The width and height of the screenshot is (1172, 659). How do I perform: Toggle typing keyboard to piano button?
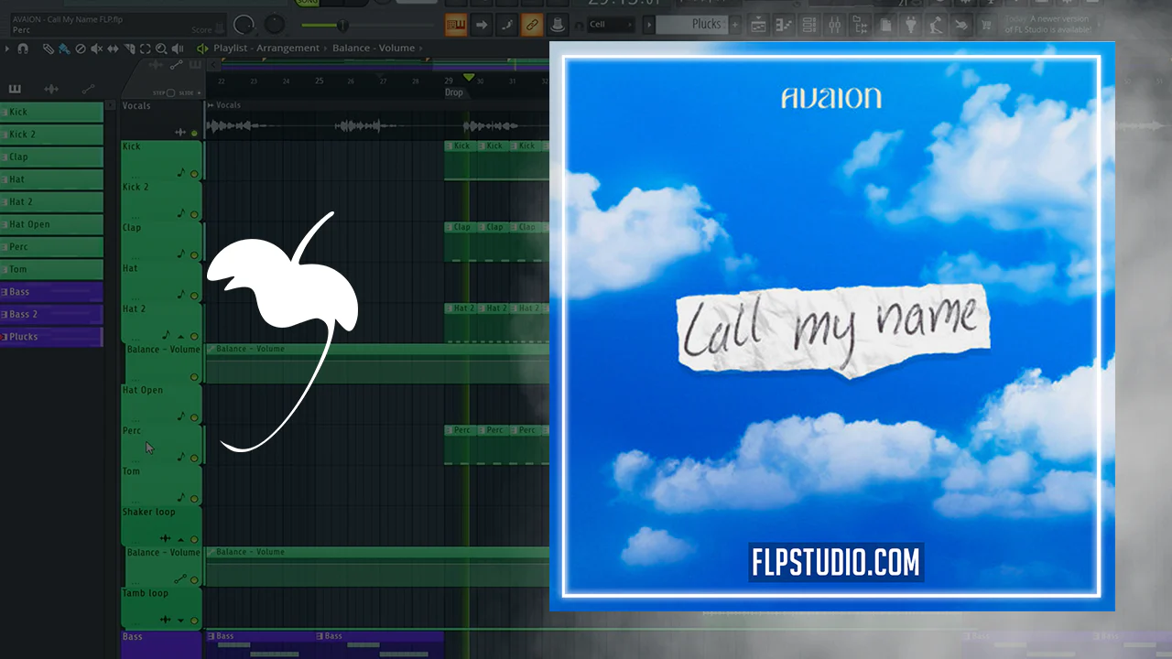[456, 25]
